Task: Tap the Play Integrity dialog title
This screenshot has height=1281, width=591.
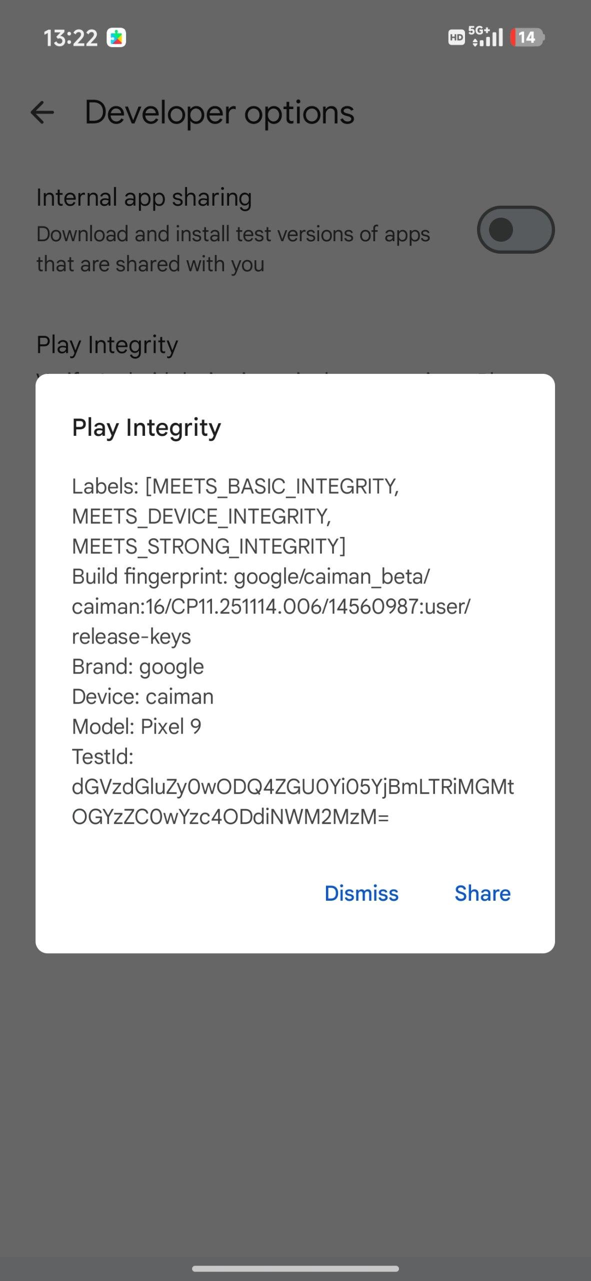Action: pos(146,427)
